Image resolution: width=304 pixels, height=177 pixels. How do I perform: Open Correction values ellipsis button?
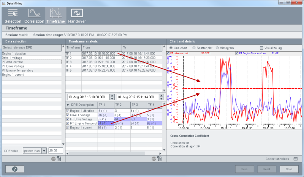click(x=295, y=159)
